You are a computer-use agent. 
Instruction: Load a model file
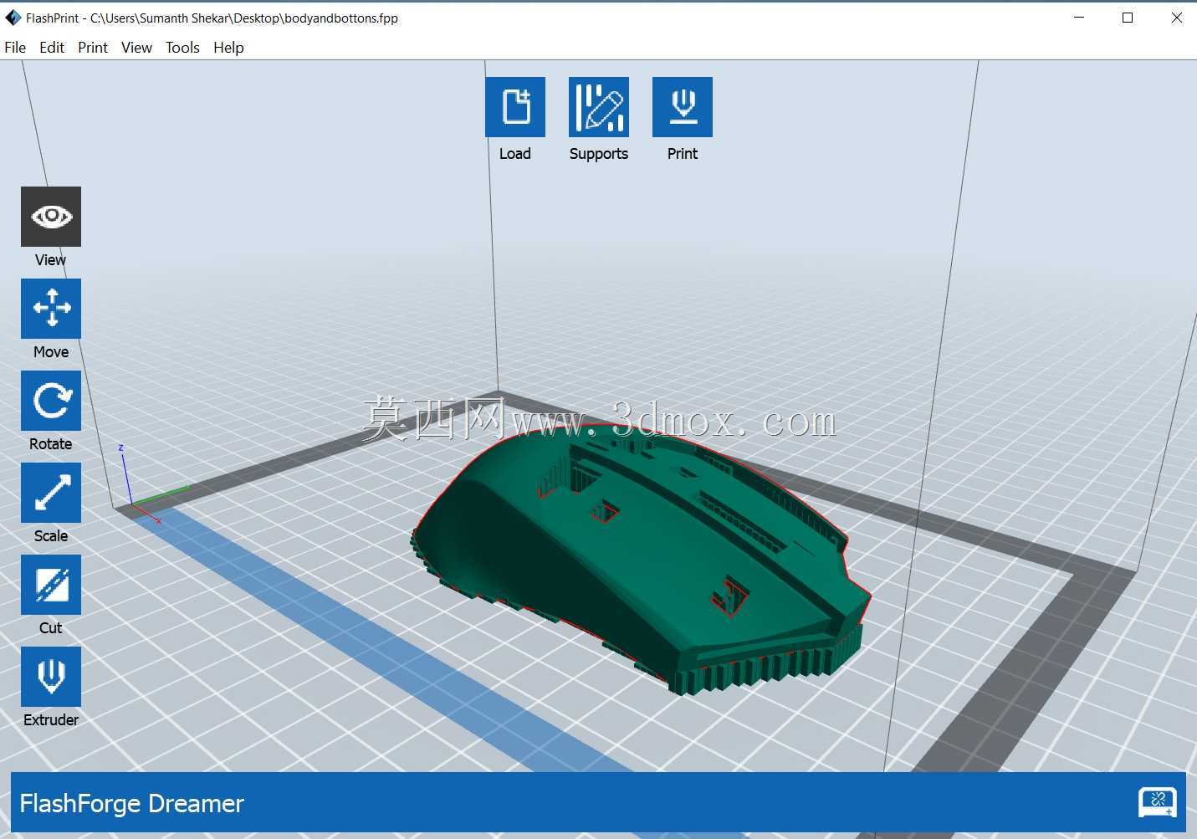pyautogui.click(x=515, y=107)
